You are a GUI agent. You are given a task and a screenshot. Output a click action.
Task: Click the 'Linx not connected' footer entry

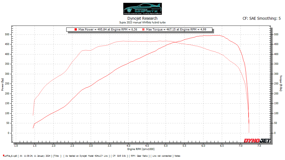[162, 156]
